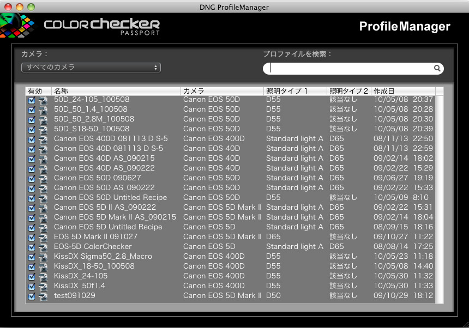Sort list by カメラ column header
This screenshot has height=328, width=469.
pyautogui.click(x=223, y=91)
